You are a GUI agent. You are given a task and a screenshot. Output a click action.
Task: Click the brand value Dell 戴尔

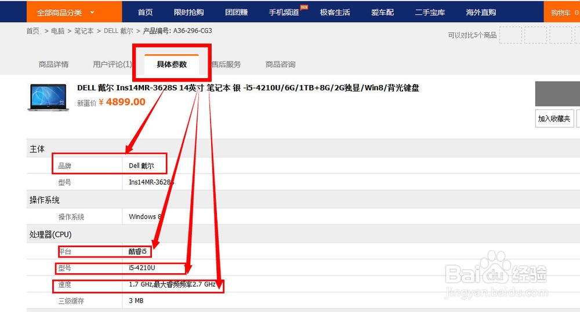point(142,166)
